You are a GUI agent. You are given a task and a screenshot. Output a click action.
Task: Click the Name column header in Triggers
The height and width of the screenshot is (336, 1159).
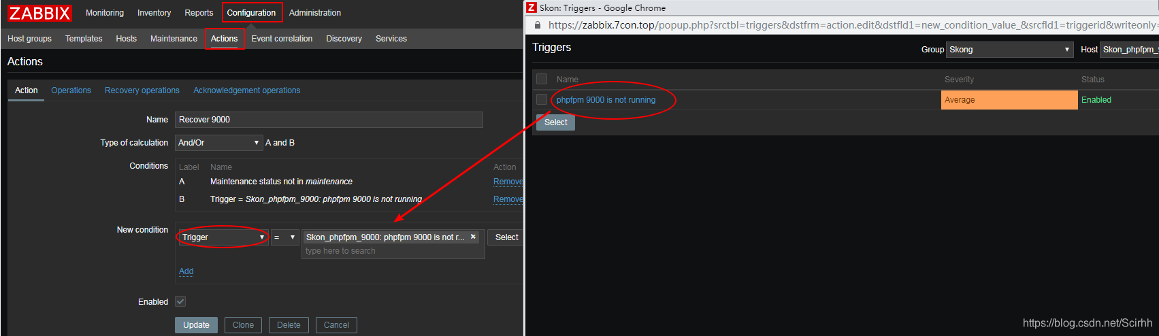(x=567, y=80)
